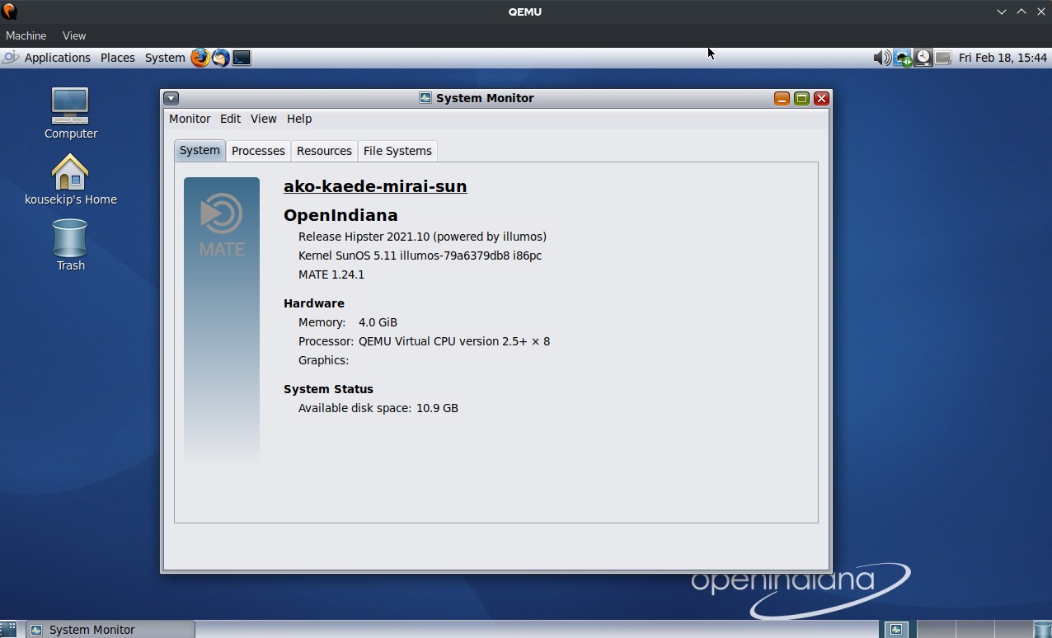Click the show desktop button in bottom panel

[x=8, y=630]
